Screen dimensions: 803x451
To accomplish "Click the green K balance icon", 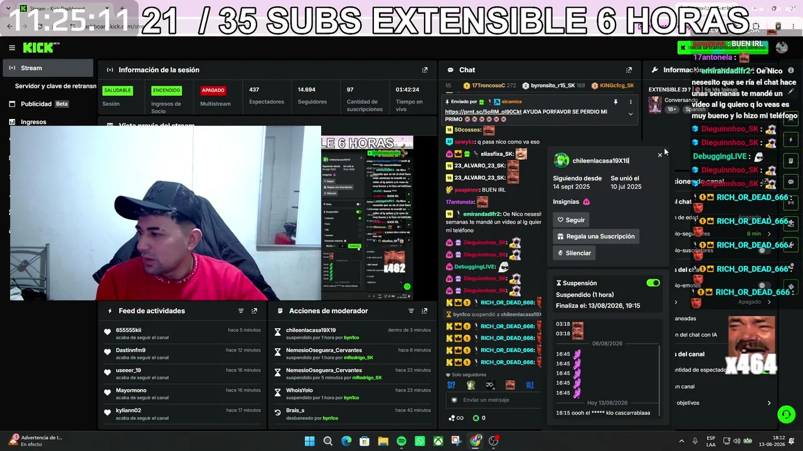I will click(476, 418).
